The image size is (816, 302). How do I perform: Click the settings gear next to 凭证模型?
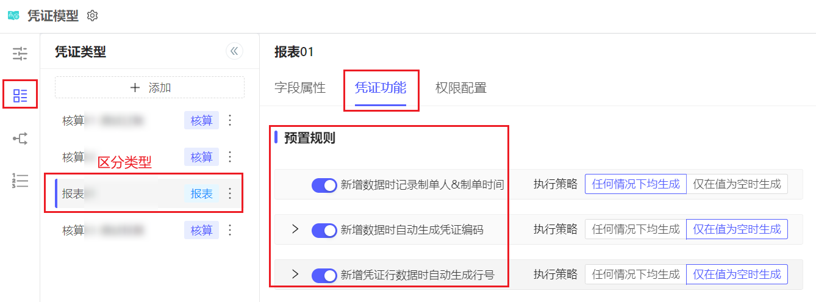(93, 16)
